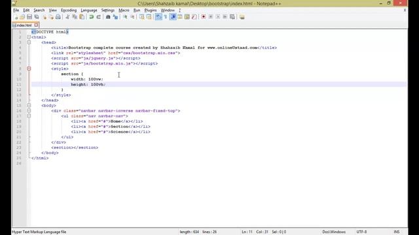Start macro recording with red dot icon

coord(204,17)
